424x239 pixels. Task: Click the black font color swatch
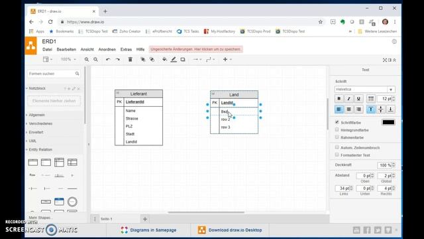pos(388,122)
